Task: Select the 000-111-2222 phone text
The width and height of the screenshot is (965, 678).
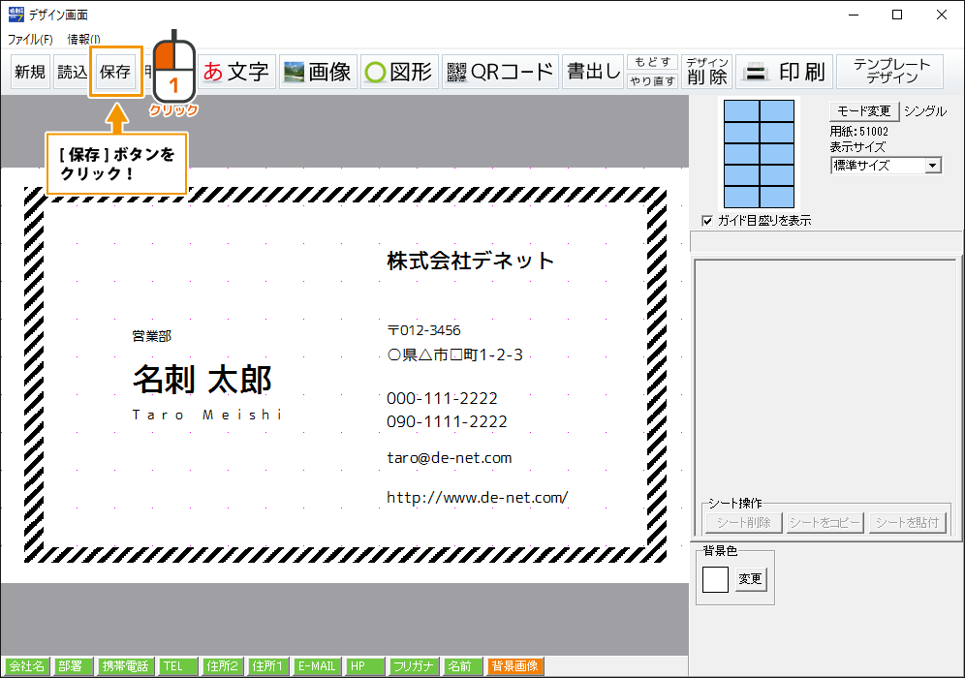Action: [442, 399]
